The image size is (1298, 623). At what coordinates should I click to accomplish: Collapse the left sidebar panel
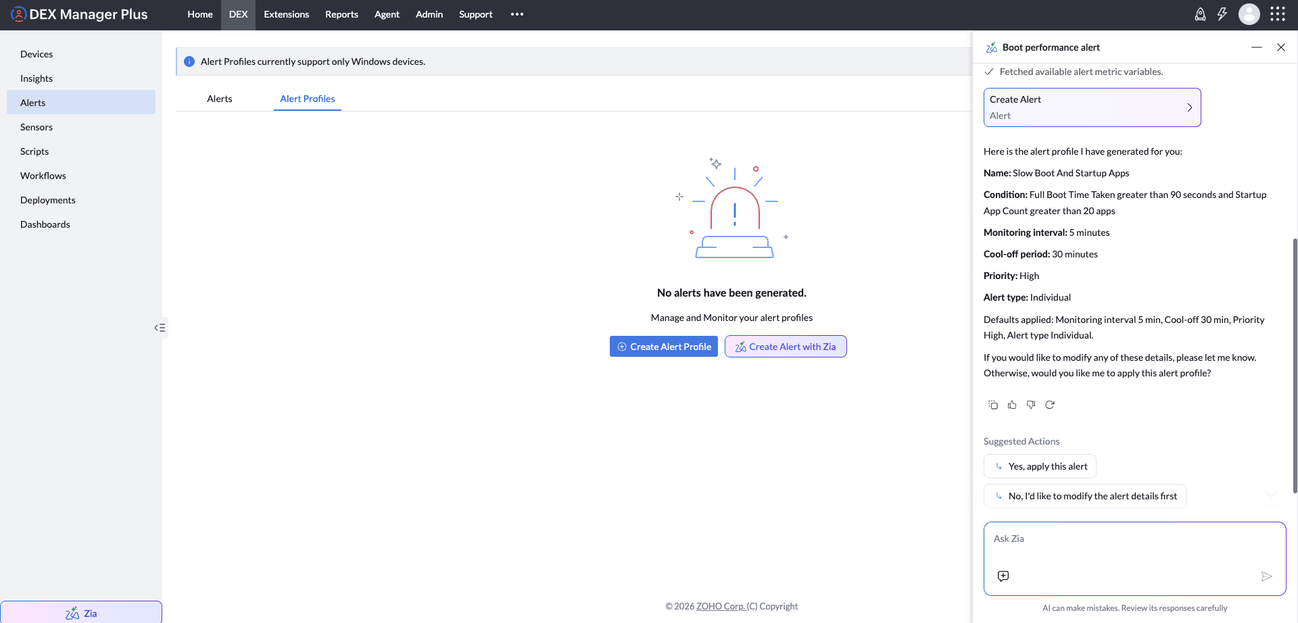160,328
